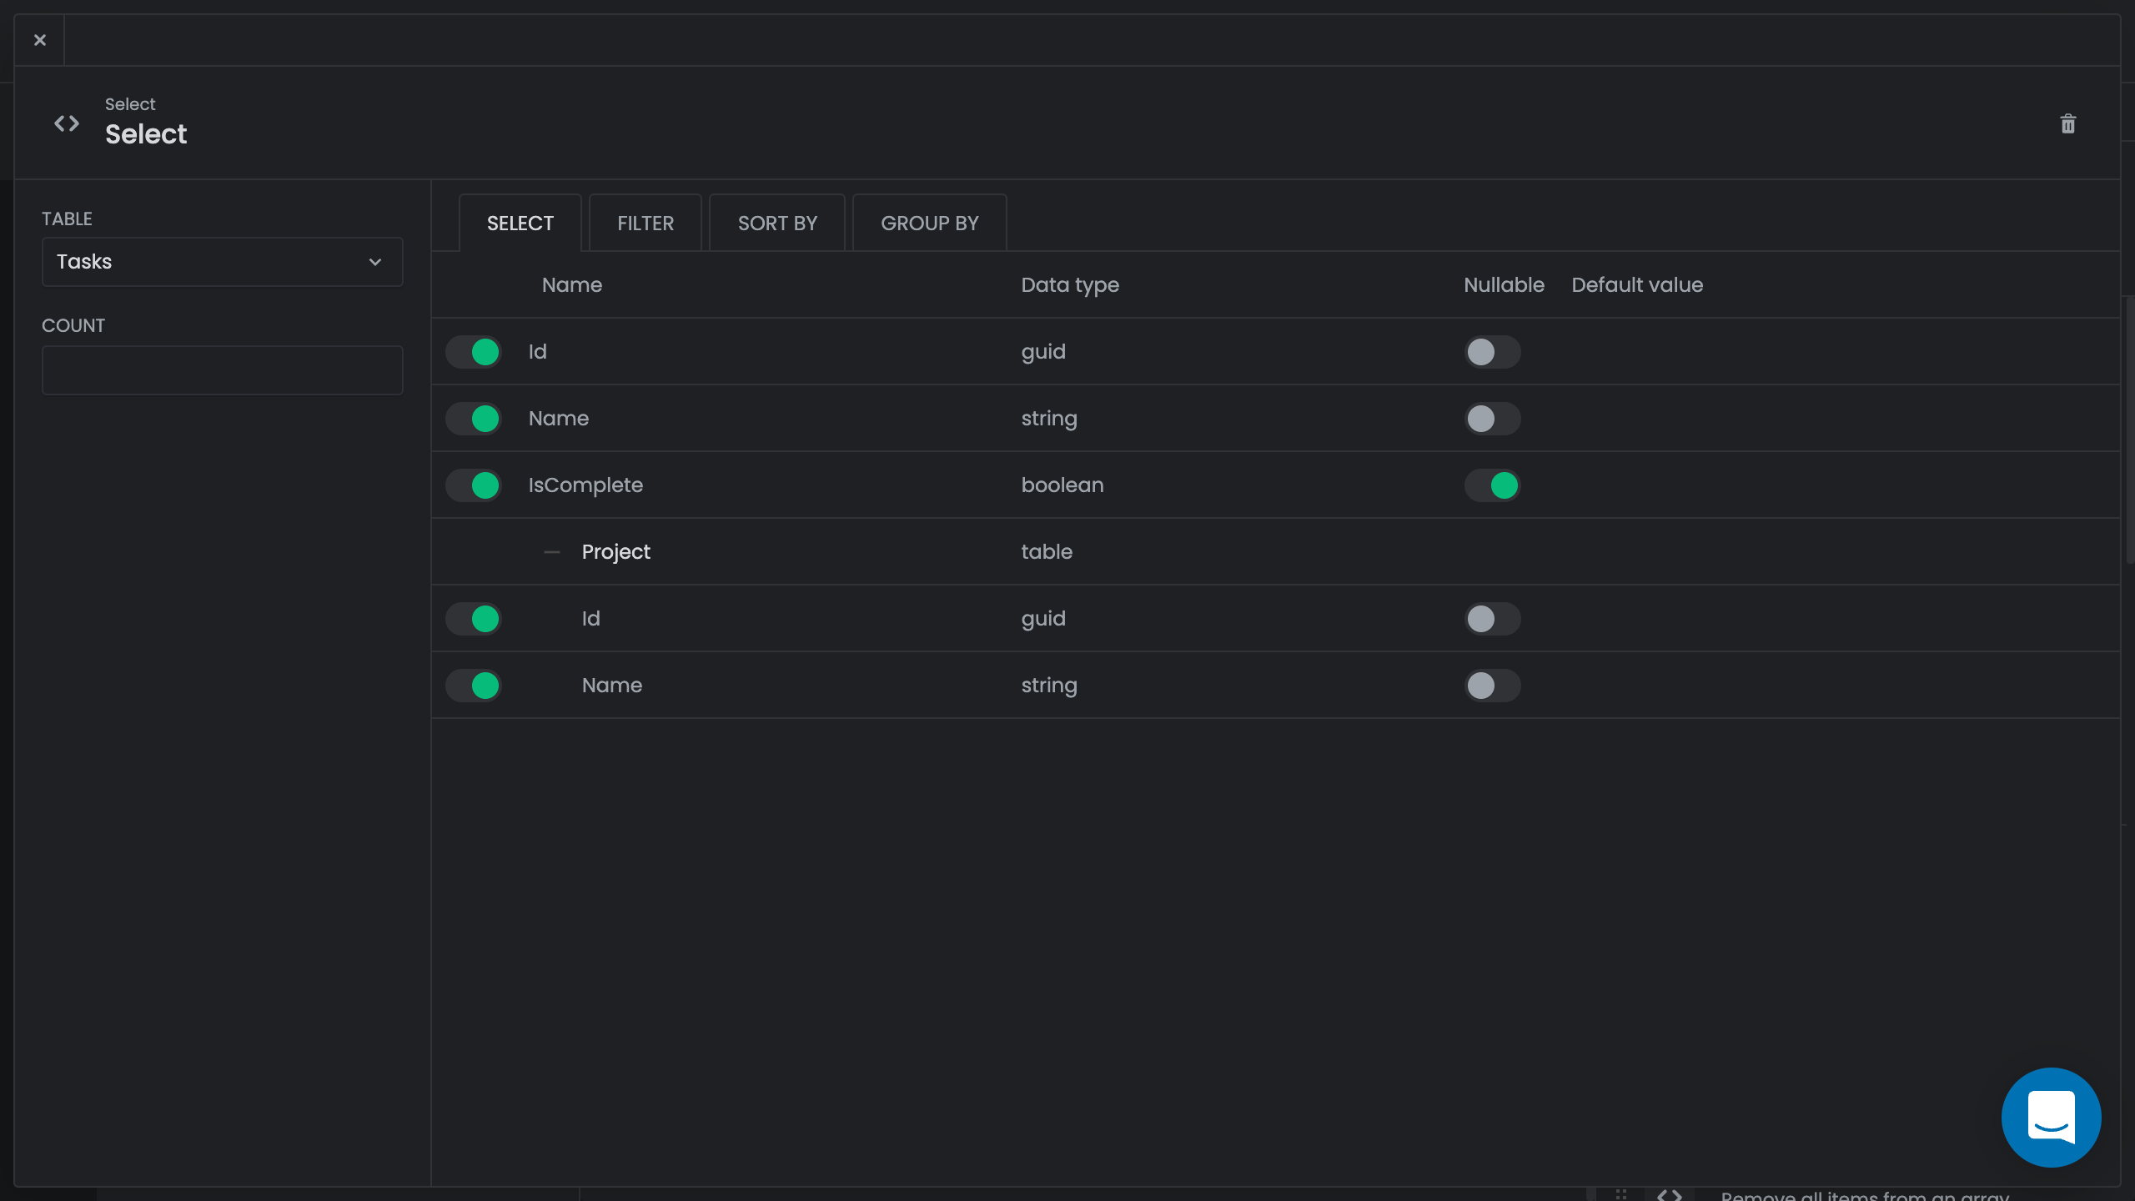The height and width of the screenshot is (1201, 2135).
Task: Open the support chat bubble
Action: point(2051,1117)
